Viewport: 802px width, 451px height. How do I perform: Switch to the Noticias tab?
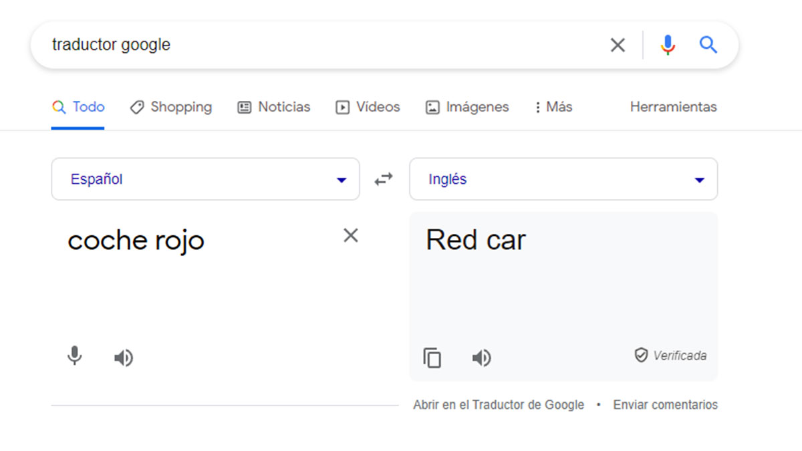(275, 107)
